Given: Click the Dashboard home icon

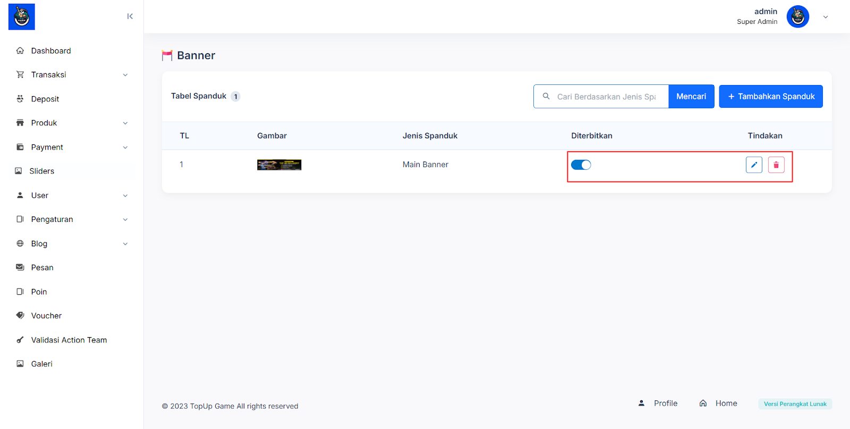Looking at the screenshot, I should (20, 50).
